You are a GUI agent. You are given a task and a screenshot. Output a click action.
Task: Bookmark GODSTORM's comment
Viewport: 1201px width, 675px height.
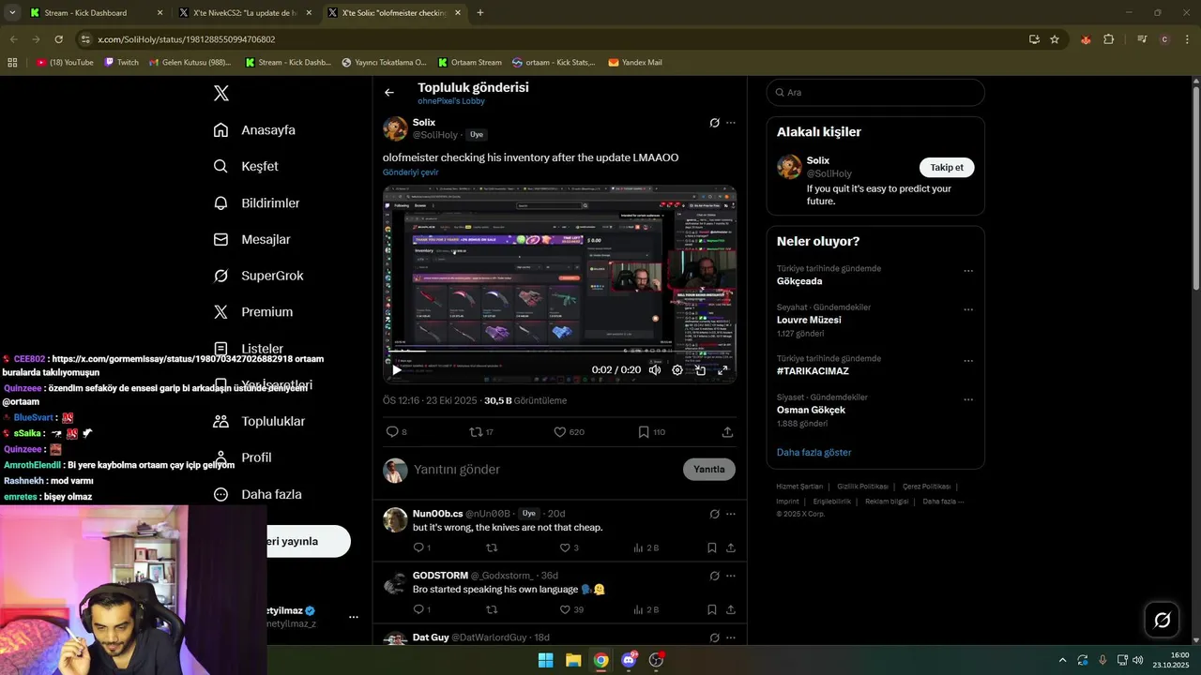[x=712, y=609]
